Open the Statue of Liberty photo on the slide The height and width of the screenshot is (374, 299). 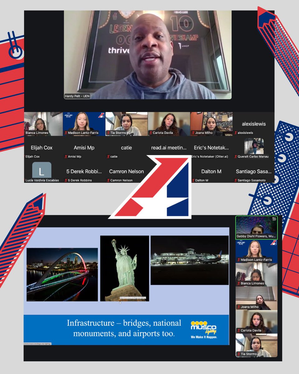coord(125,268)
